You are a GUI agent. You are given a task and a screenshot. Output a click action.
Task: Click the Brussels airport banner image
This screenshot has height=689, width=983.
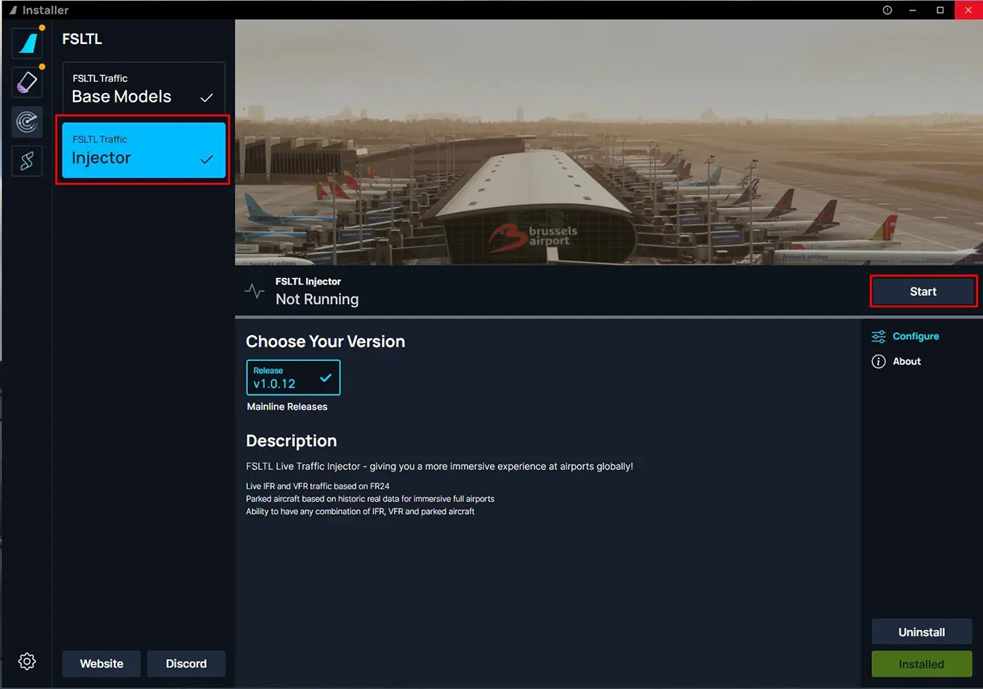click(609, 142)
